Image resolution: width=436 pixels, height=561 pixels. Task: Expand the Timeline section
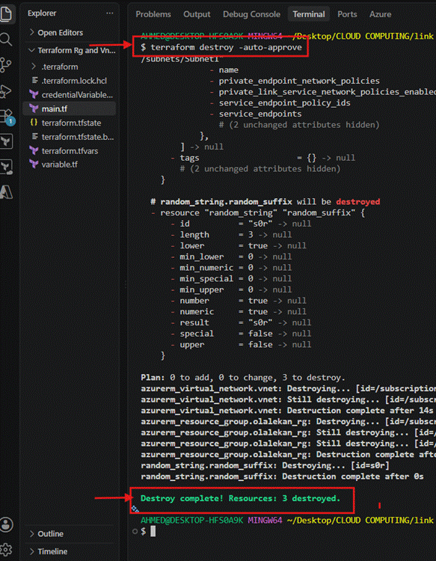coord(49,551)
